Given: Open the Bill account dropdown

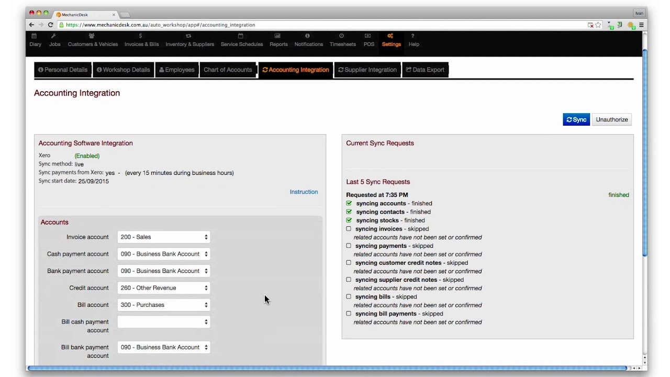Looking at the screenshot, I should pyautogui.click(x=164, y=305).
